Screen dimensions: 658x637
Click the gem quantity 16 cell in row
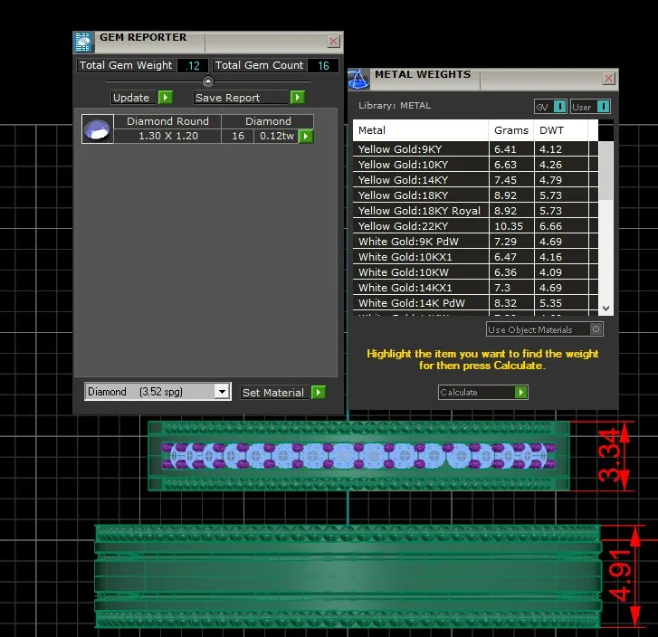tap(238, 136)
